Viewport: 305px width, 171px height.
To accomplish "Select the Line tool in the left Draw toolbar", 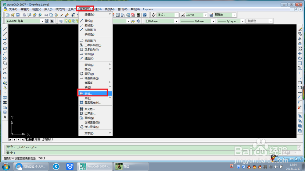I will pos(5,29).
